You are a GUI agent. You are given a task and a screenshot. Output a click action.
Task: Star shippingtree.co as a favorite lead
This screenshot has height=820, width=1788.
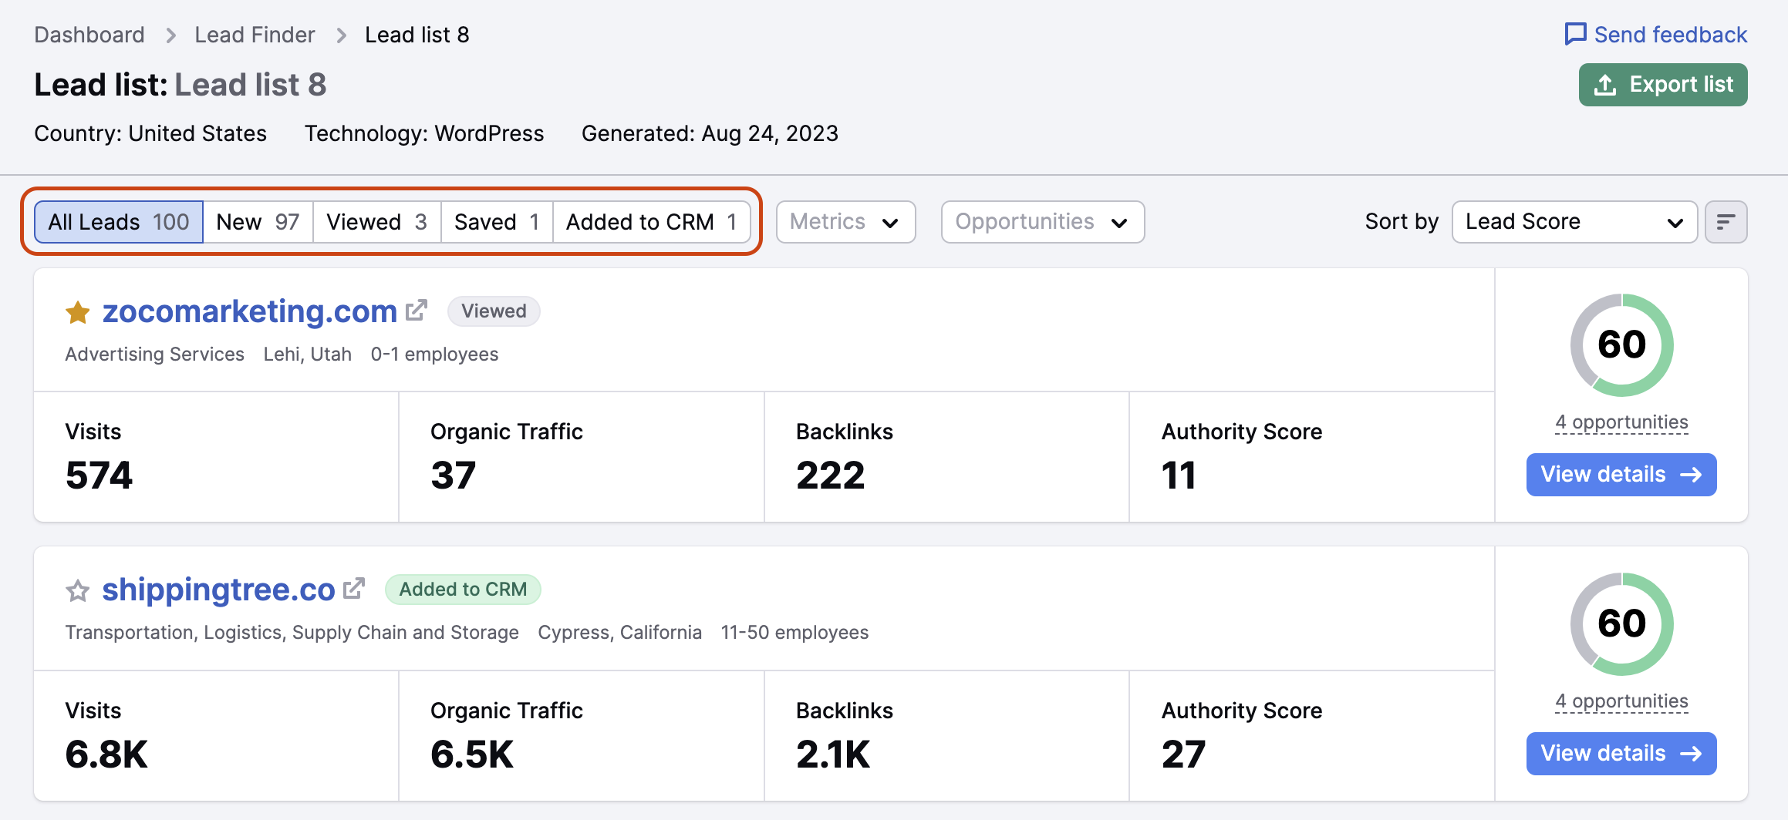coord(77,590)
